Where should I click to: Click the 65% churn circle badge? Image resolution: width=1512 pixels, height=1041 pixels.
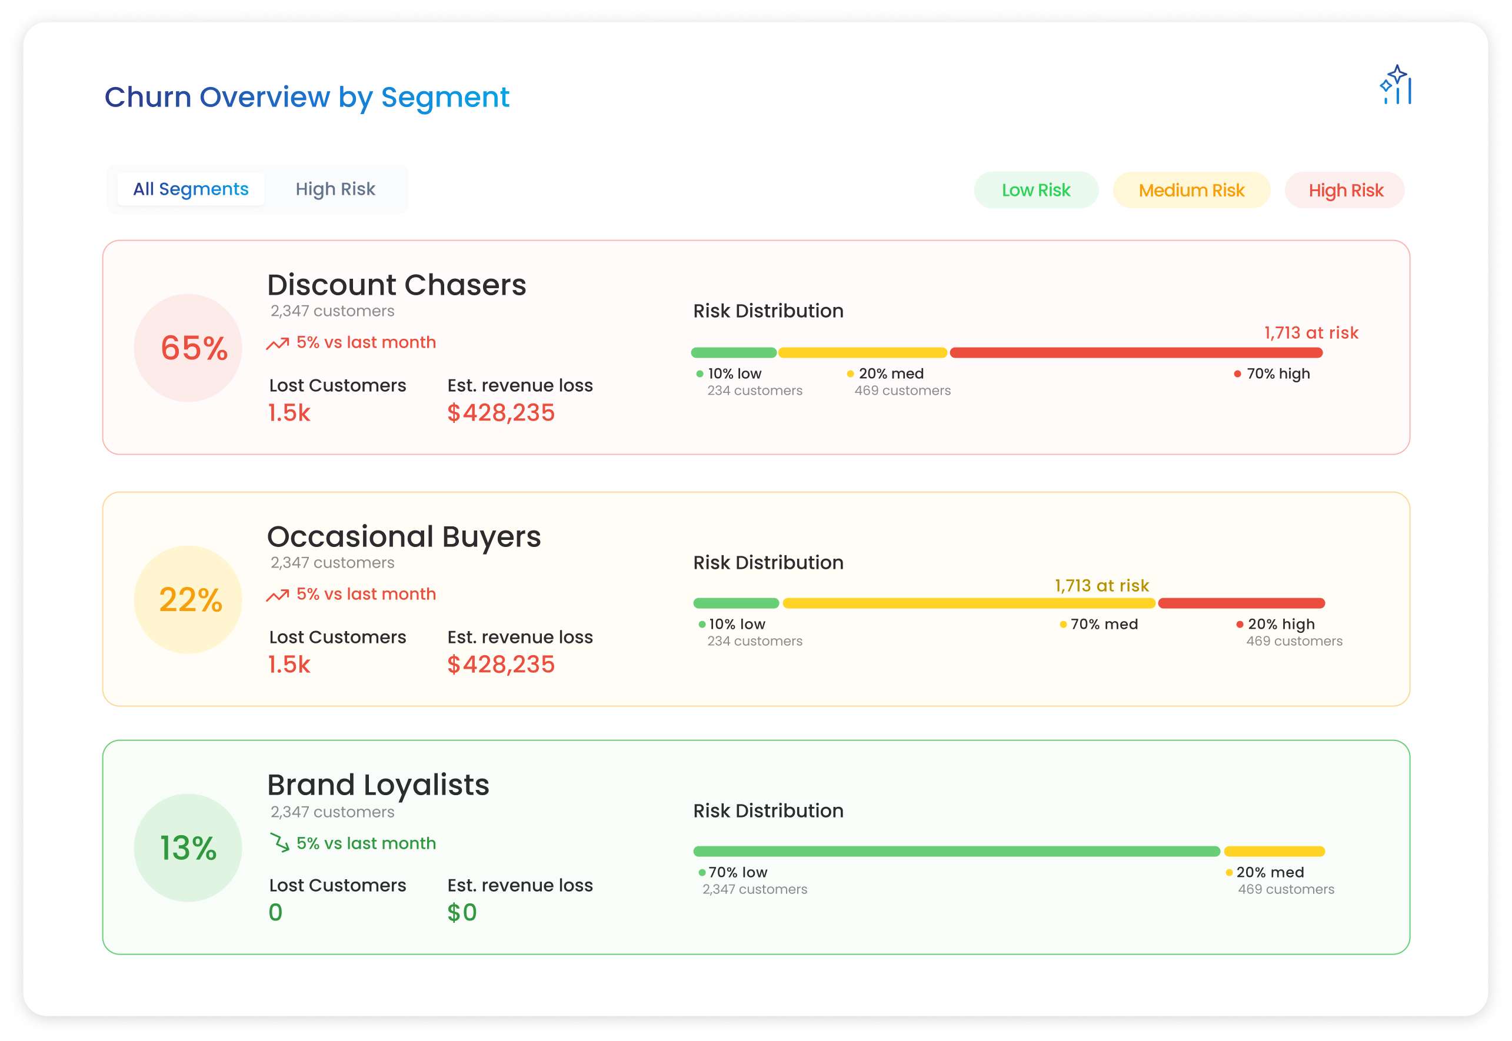pyautogui.click(x=188, y=348)
